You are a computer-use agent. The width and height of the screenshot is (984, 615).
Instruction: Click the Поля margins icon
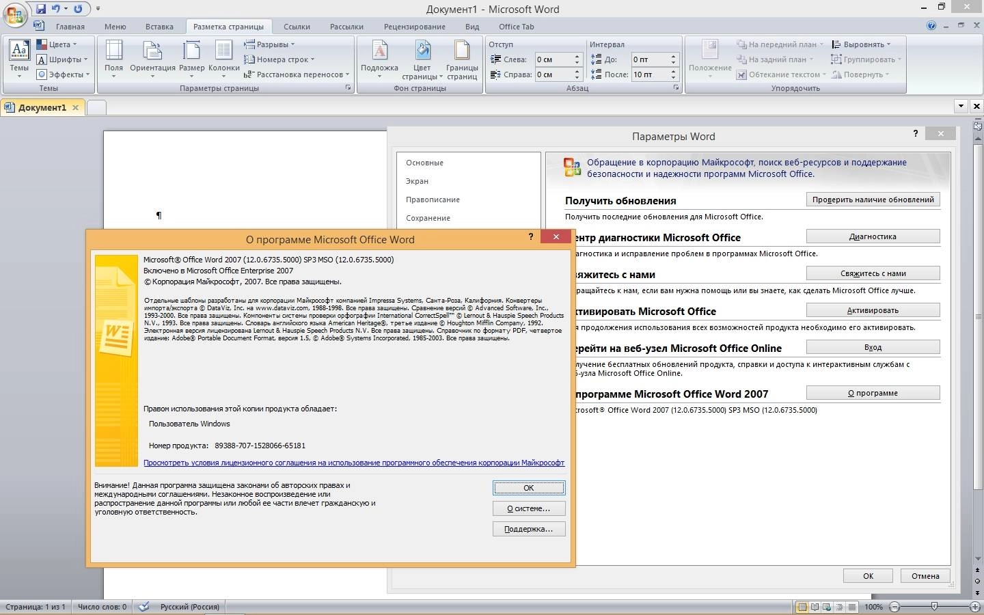113,50
